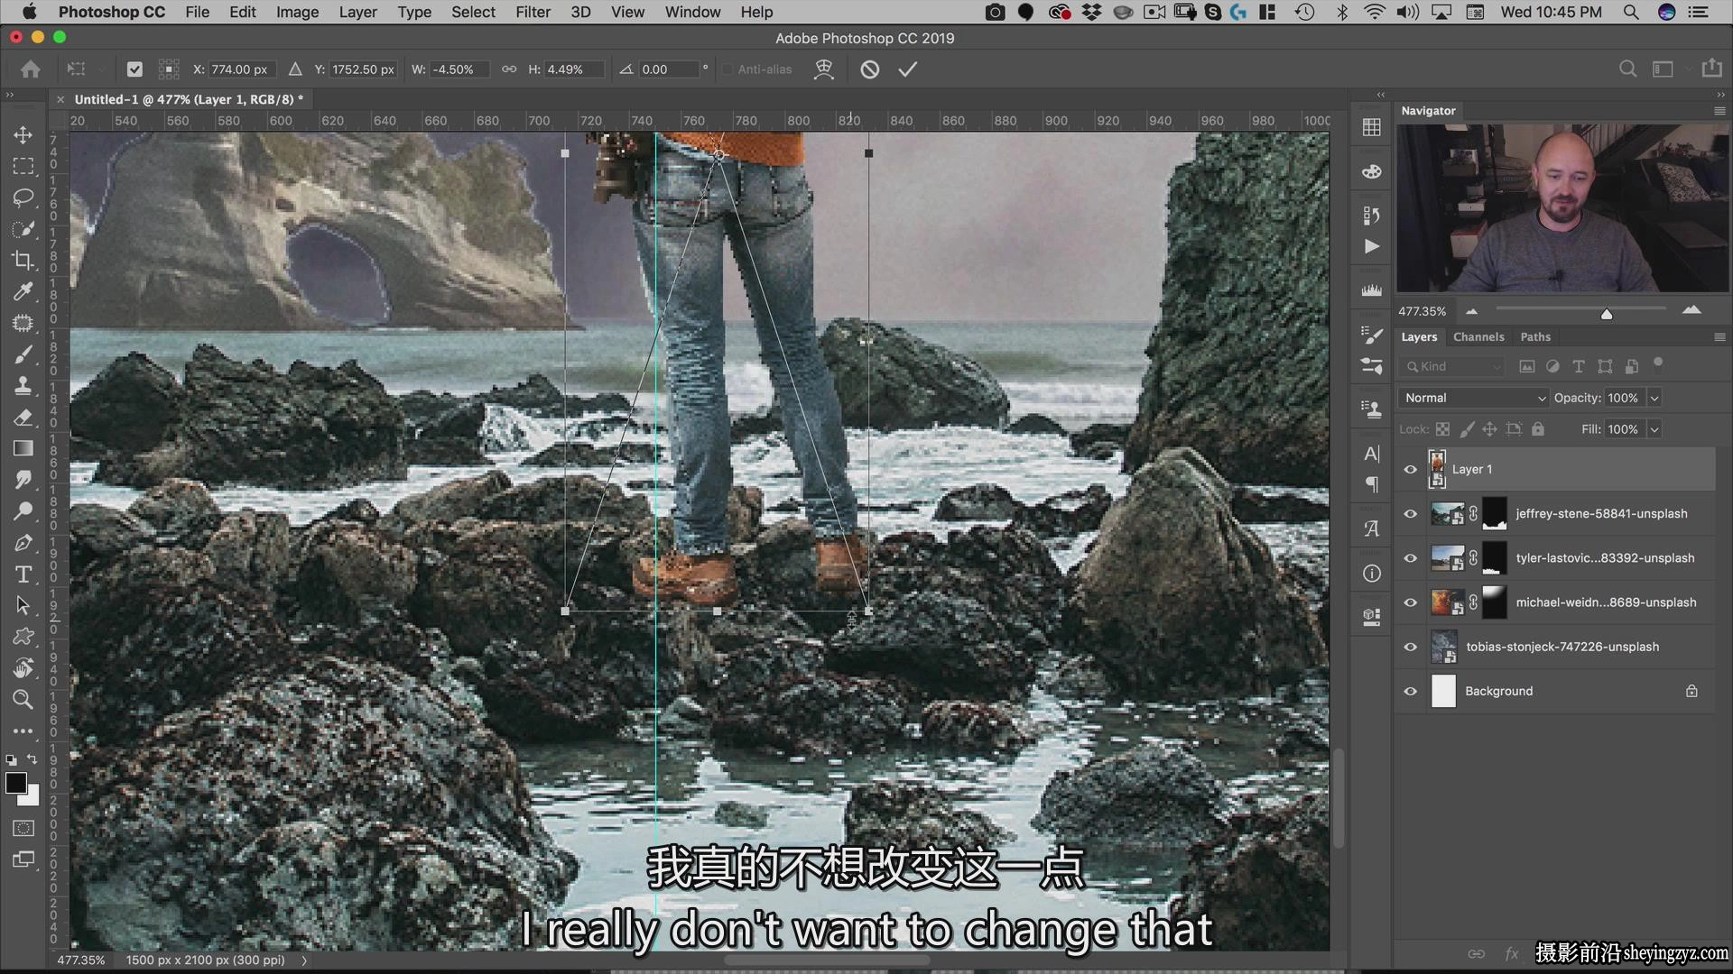Click the Home icon in options bar

[31, 69]
